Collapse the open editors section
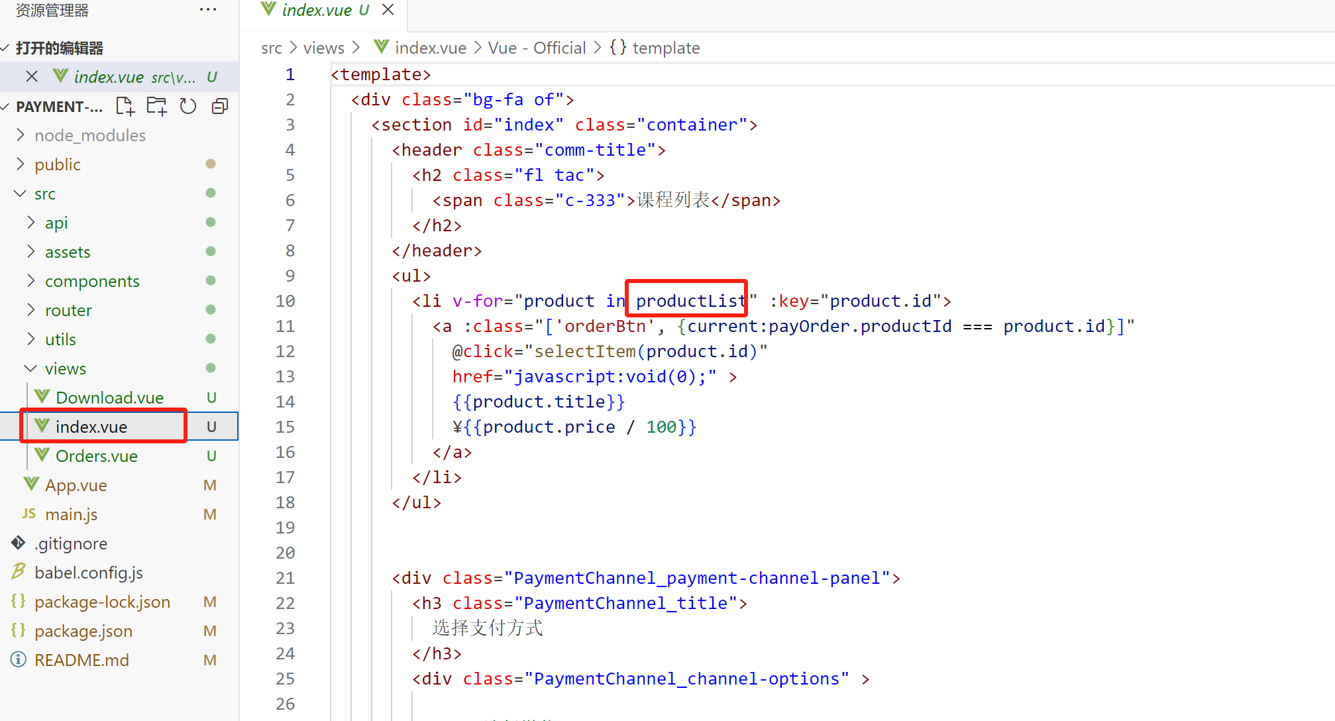Screen dimensions: 1335x721 [x=59, y=48]
